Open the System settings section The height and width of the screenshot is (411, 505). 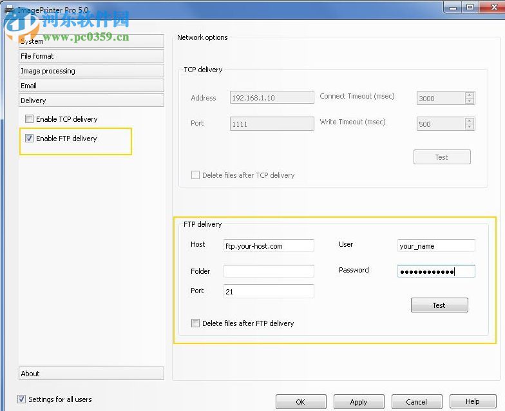coord(91,41)
